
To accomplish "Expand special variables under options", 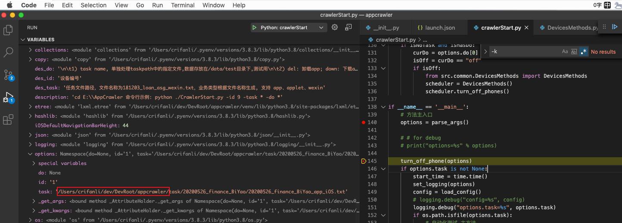I will pos(34,163).
